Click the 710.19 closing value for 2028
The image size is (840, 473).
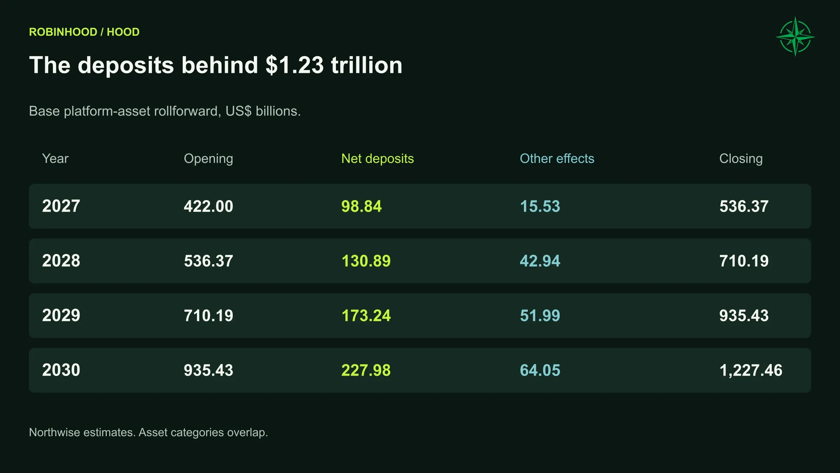point(744,261)
